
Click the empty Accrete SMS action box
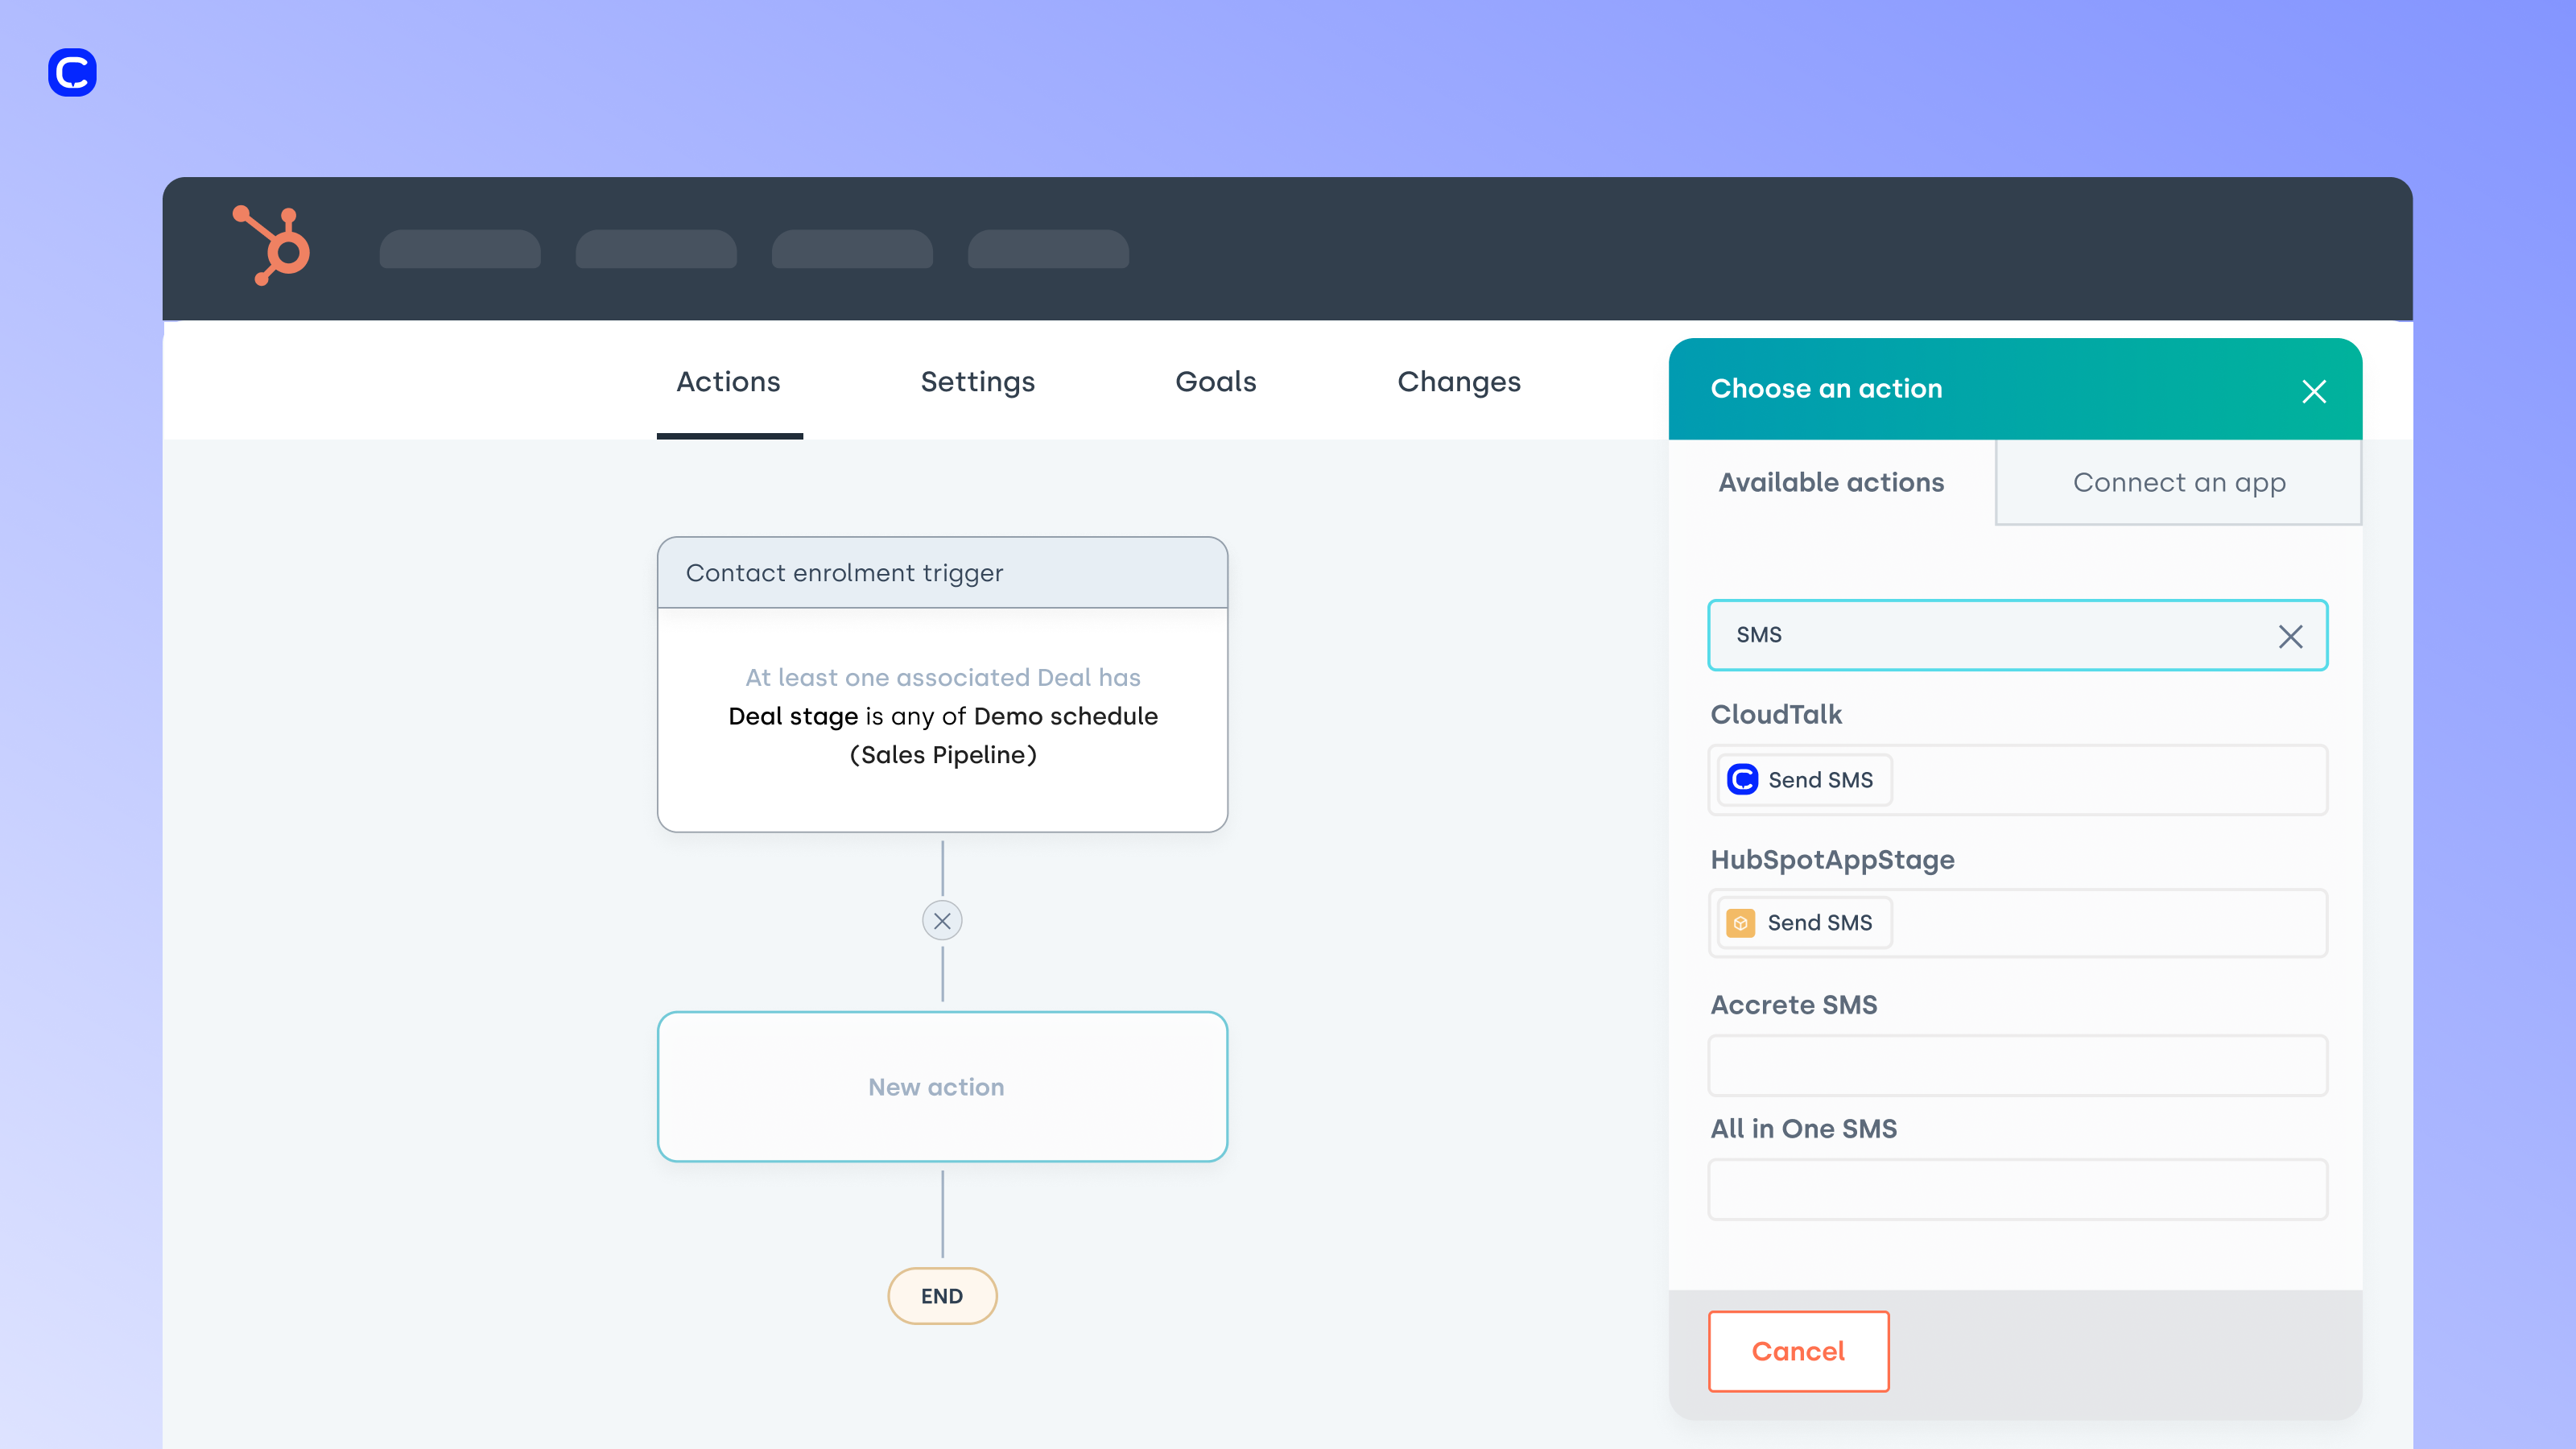point(2016,1065)
